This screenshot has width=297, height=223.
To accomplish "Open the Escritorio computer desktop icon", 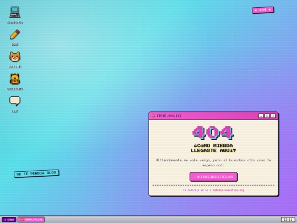I will point(15,15).
